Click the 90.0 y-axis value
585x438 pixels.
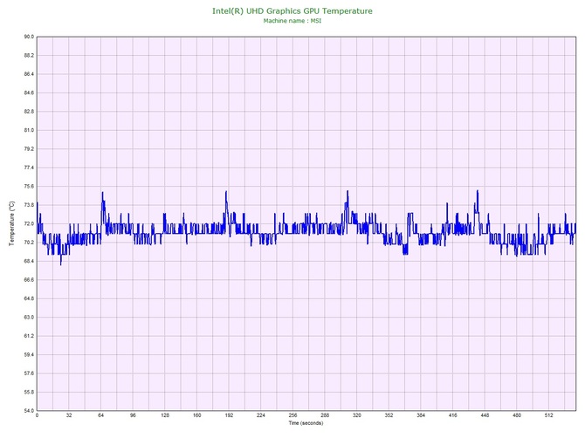(29, 37)
